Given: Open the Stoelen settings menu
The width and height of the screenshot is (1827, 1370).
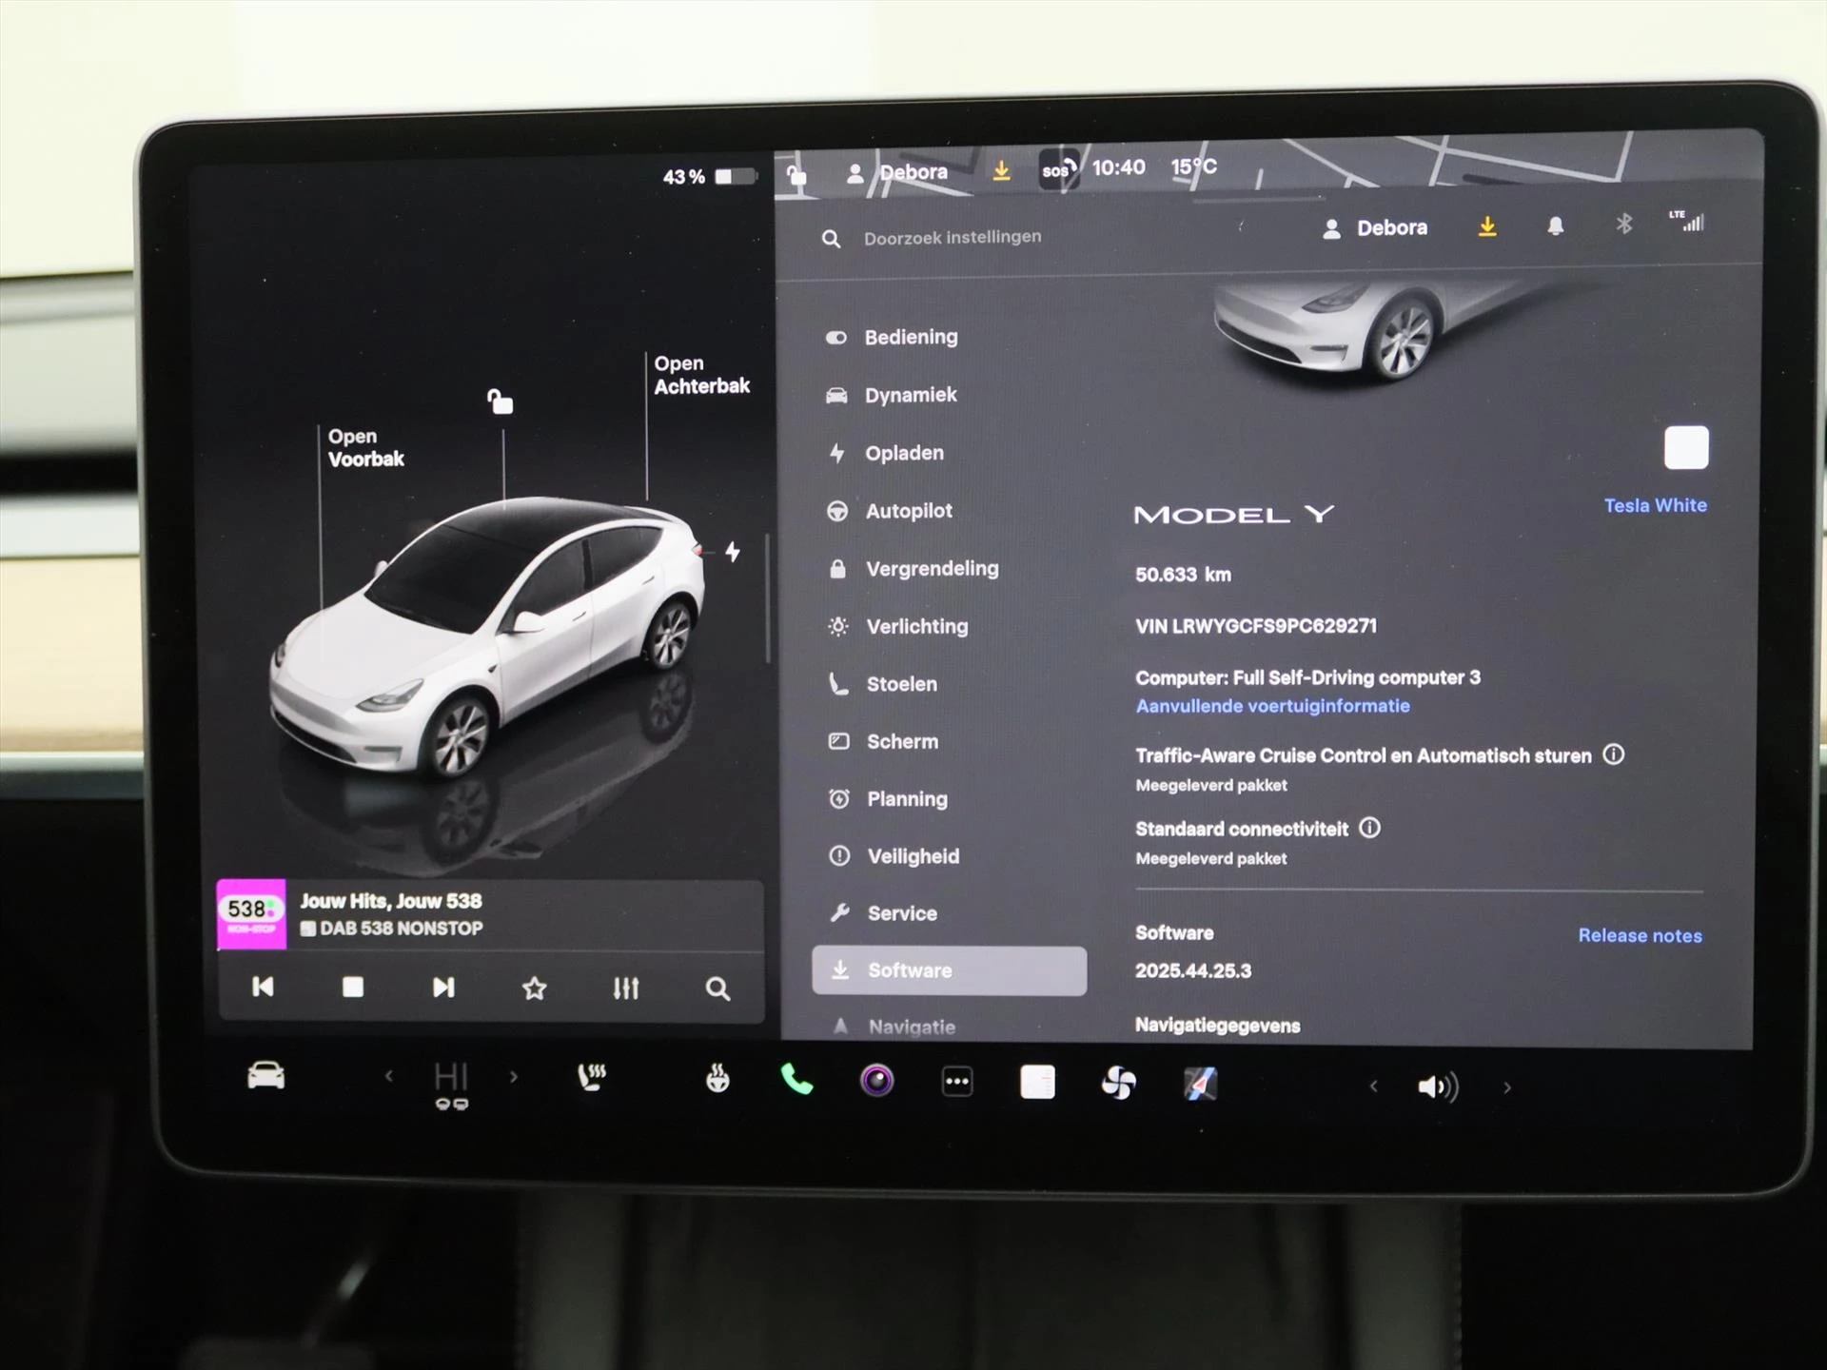Looking at the screenshot, I should pos(883,684).
